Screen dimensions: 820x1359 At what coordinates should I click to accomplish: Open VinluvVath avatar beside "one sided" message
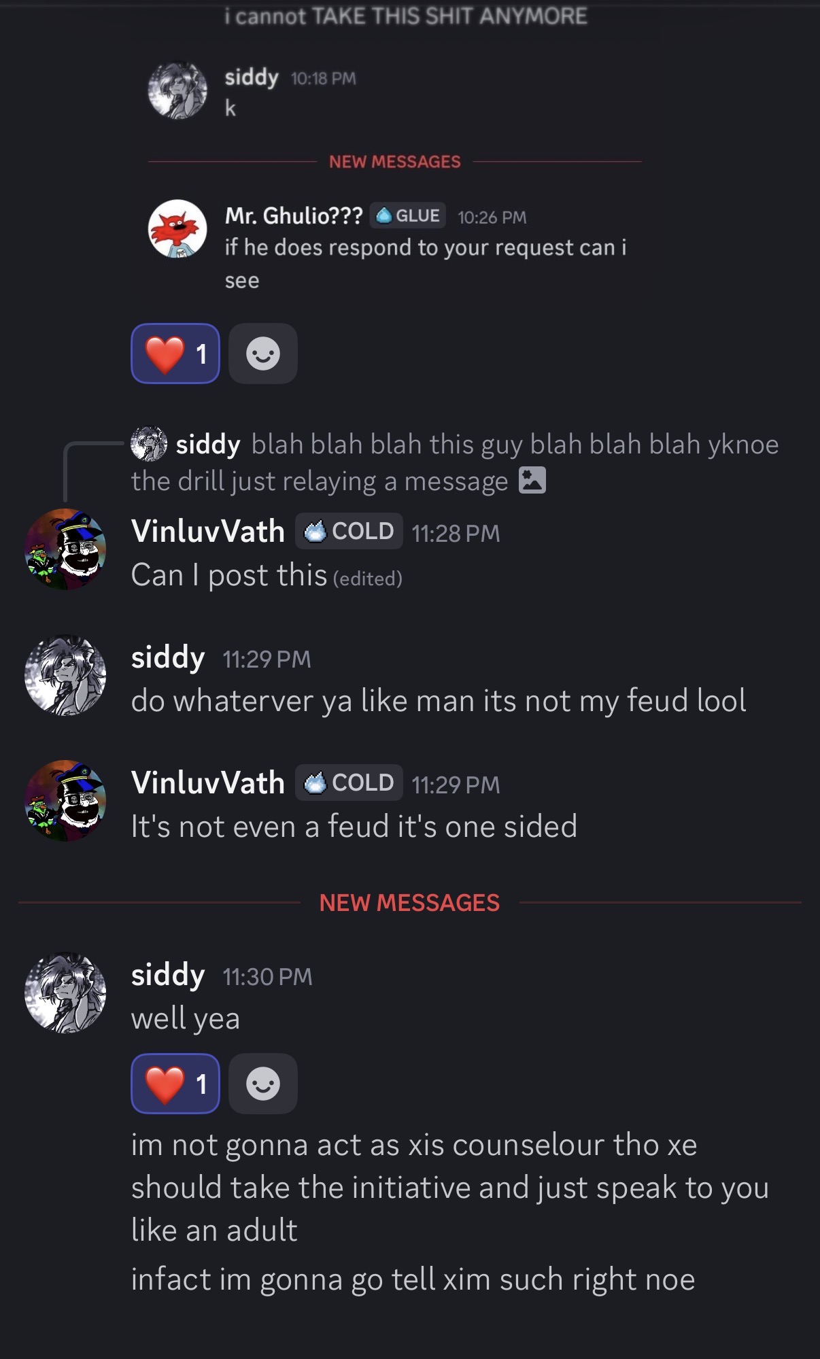coord(65,801)
